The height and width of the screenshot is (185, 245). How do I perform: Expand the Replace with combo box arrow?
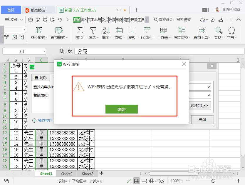click(209, 95)
